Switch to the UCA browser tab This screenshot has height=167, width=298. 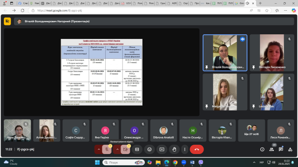pos(126,3)
